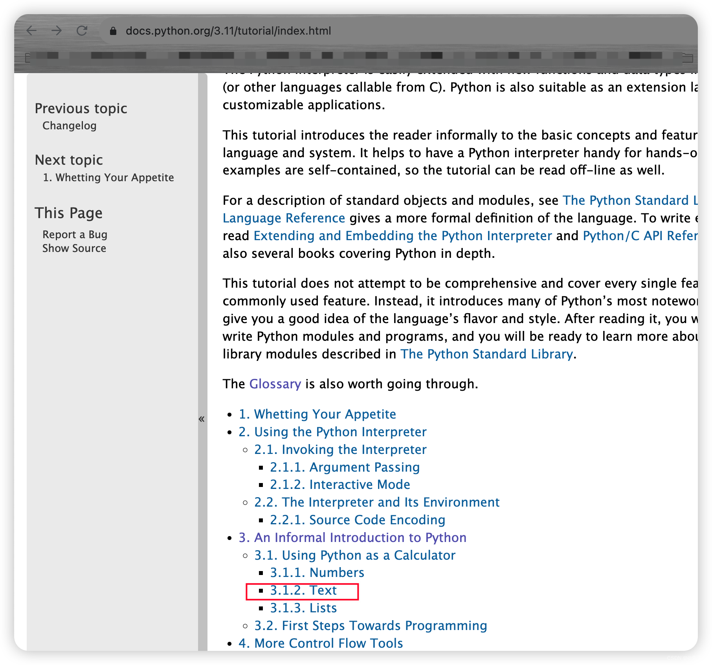
Task: Open 2.2.1. Source Code Encoding
Action: (x=358, y=520)
